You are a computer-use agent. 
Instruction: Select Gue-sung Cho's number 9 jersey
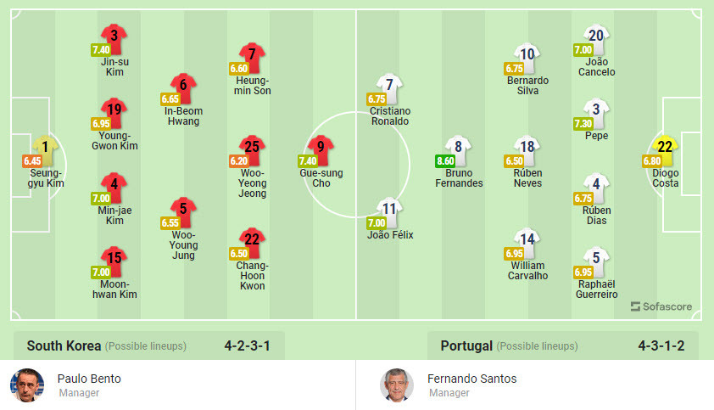(x=321, y=149)
